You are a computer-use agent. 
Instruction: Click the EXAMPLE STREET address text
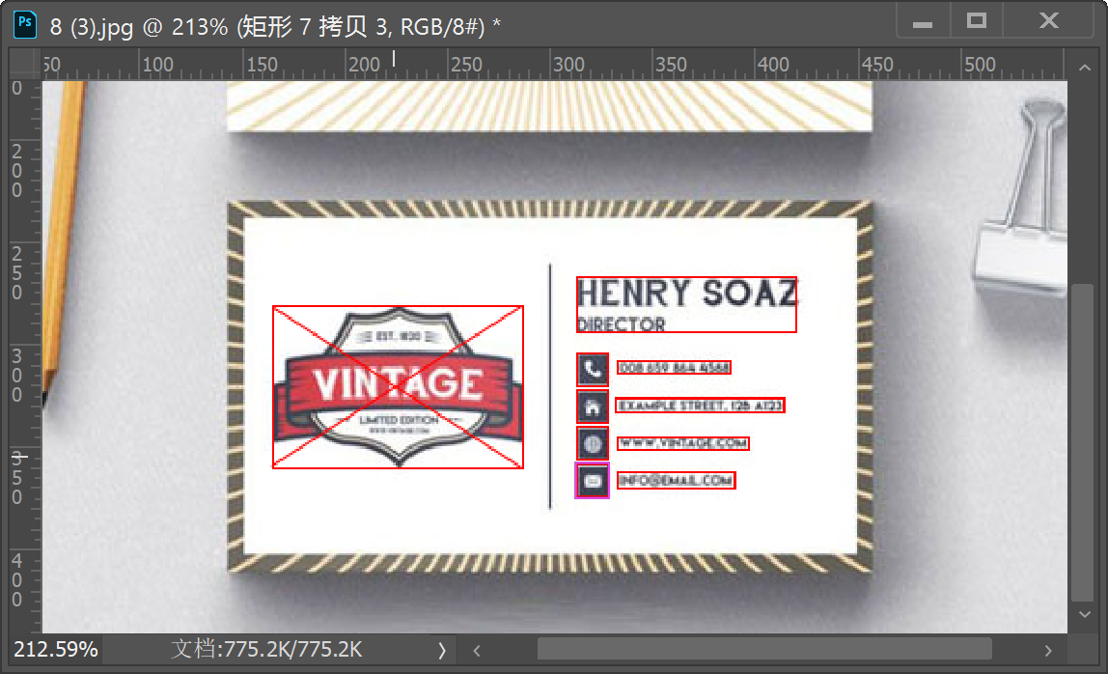pyautogui.click(x=701, y=406)
